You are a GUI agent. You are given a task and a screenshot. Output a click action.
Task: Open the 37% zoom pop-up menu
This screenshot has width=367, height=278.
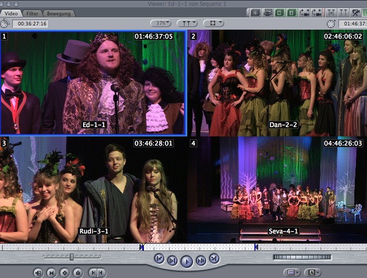161,23
